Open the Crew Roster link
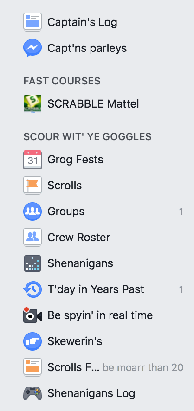This screenshot has width=194, height=411. pos(78,238)
